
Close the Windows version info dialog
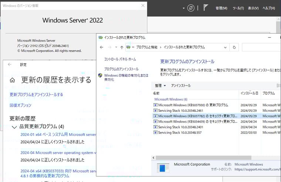[x=143, y=6]
